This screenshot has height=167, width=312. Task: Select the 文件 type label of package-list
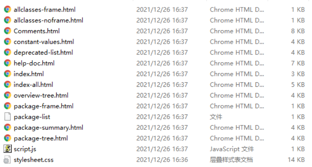[x=216, y=117]
